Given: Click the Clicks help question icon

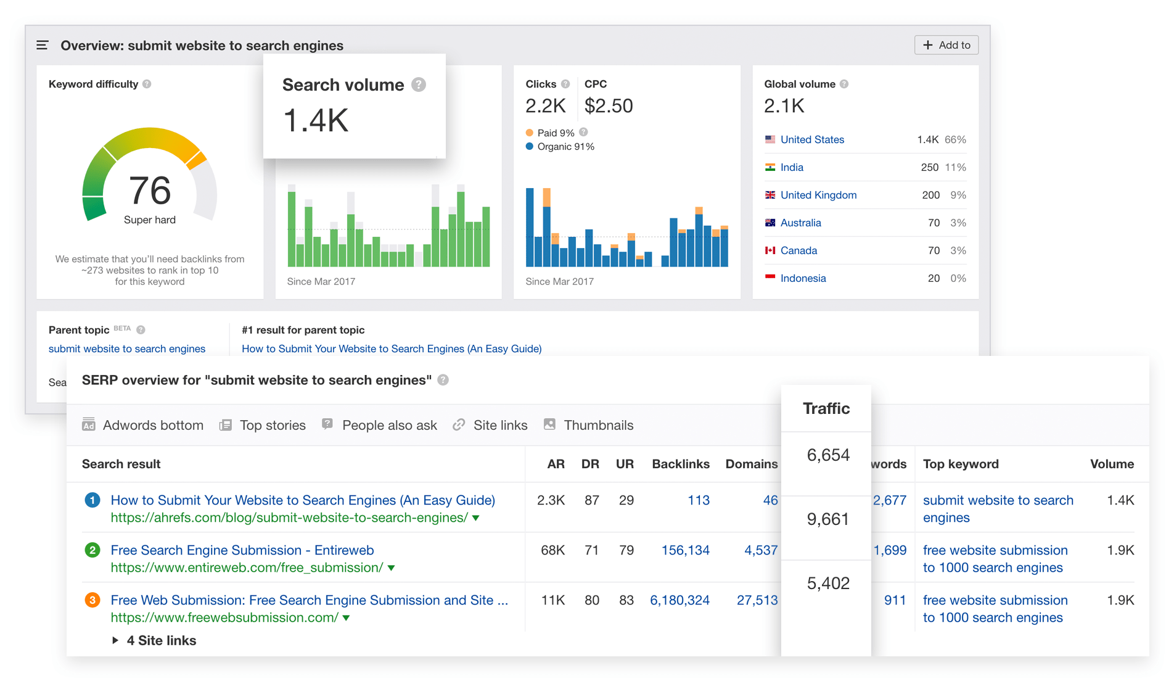Looking at the screenshot, I should point(565,84).
